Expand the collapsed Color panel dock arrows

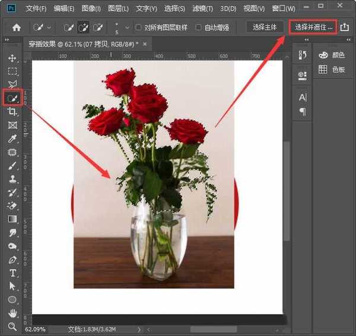pyautogui.click(x=348, y=40)
